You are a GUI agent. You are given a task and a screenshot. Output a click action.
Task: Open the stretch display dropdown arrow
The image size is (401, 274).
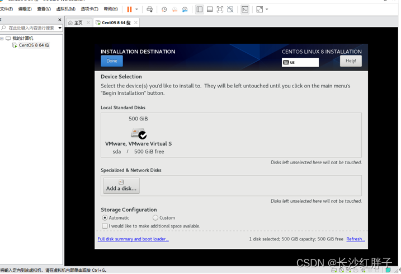(267, 10)
